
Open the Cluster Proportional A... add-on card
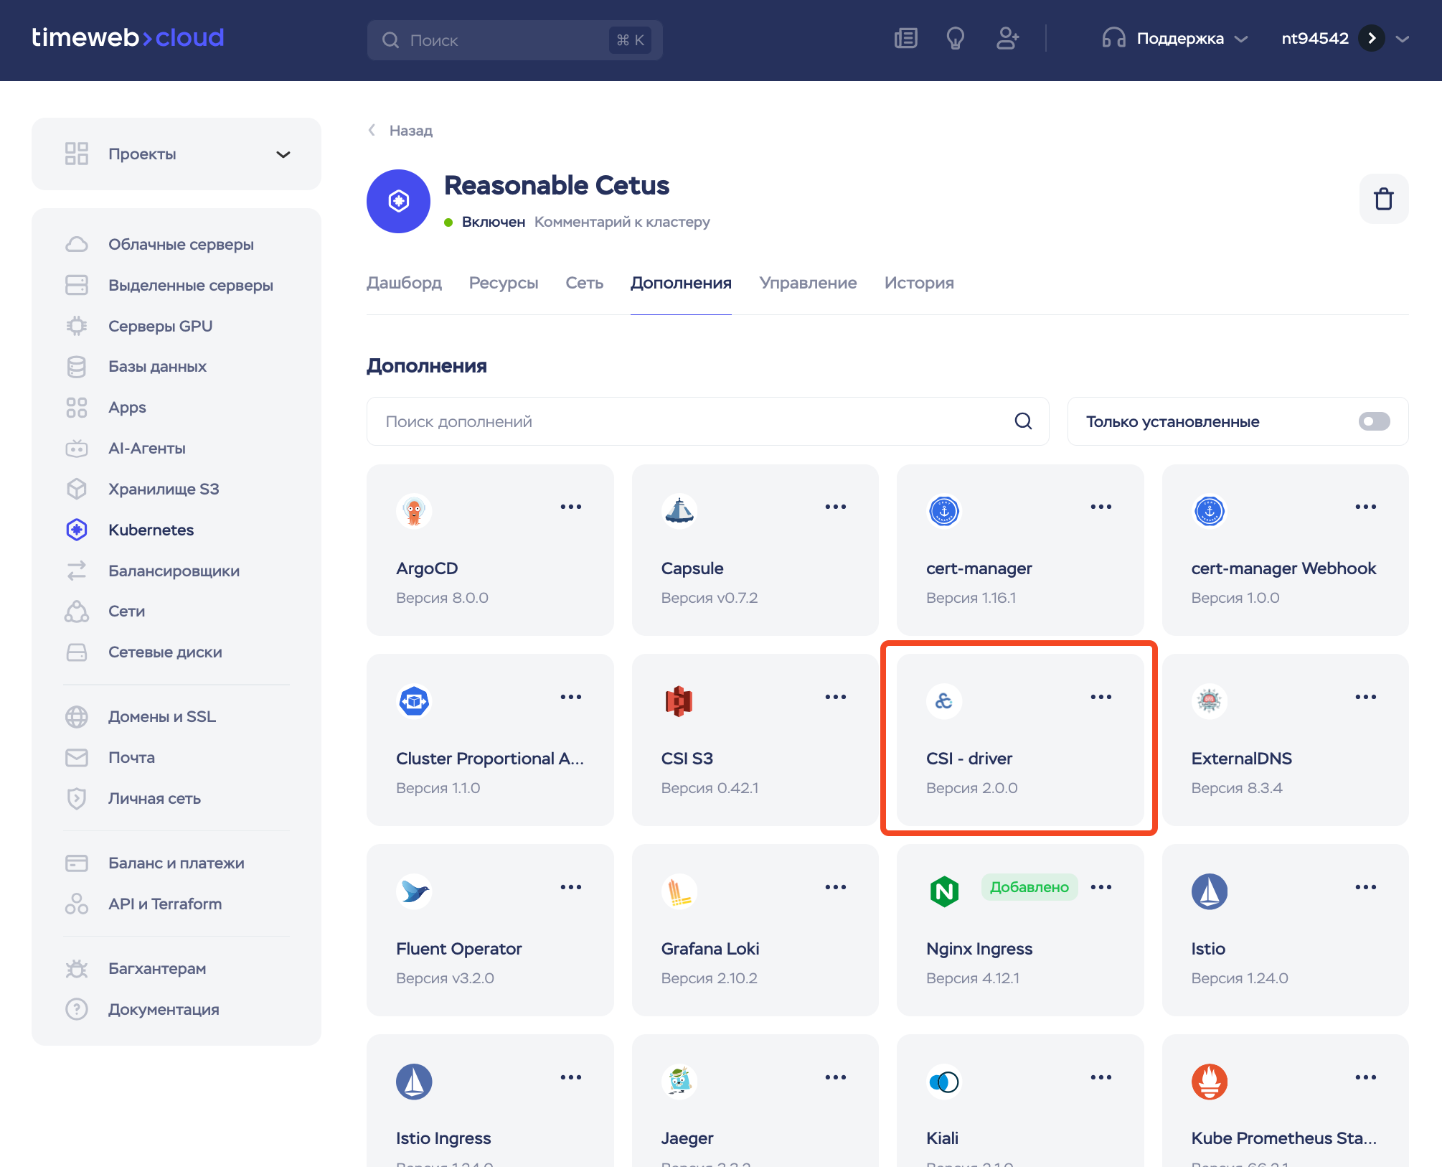(x=490, y=739)
